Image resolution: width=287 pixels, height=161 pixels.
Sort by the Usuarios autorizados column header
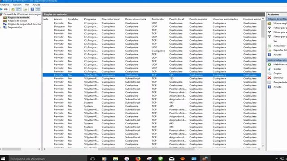[x=225, y=19]
